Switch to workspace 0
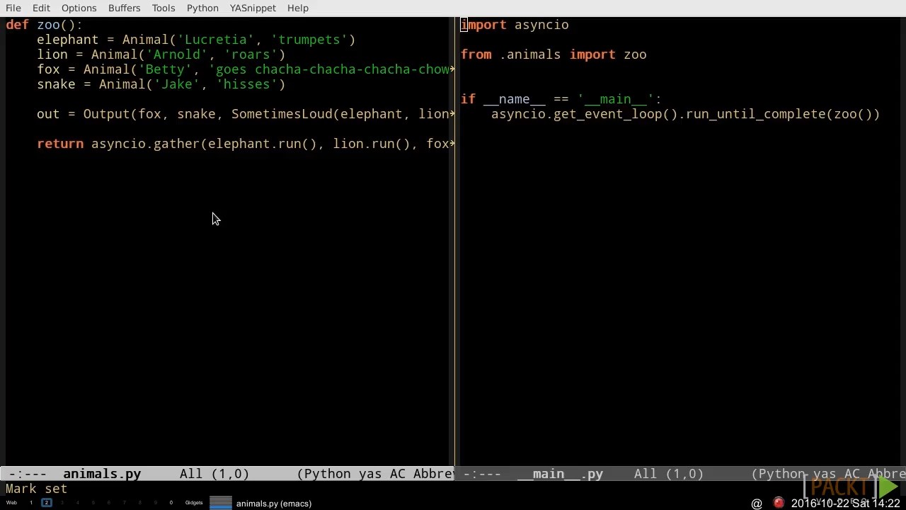906x510 pixels. point(171,503)
